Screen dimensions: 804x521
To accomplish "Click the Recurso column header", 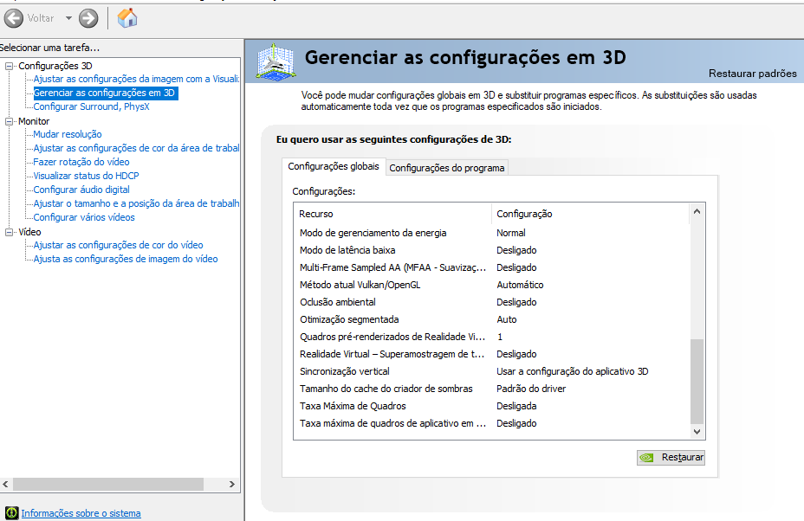I will pos(392,214).
